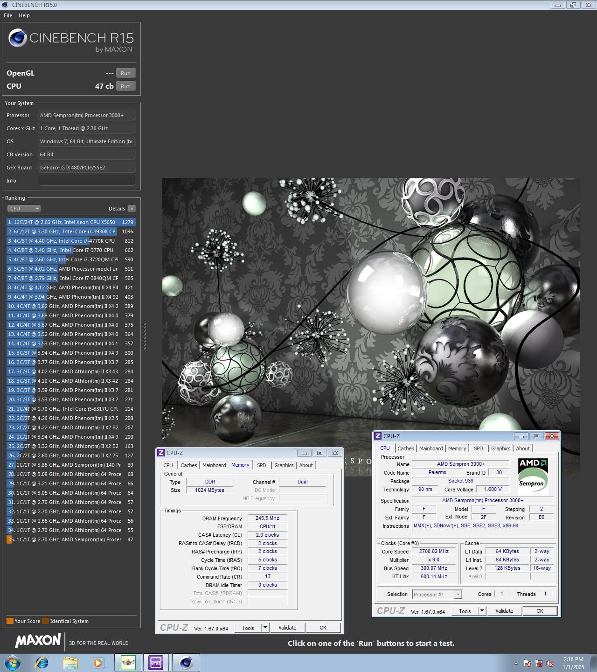Run the OpenGL benchmark
597x672 pixels.
point(126,73)
